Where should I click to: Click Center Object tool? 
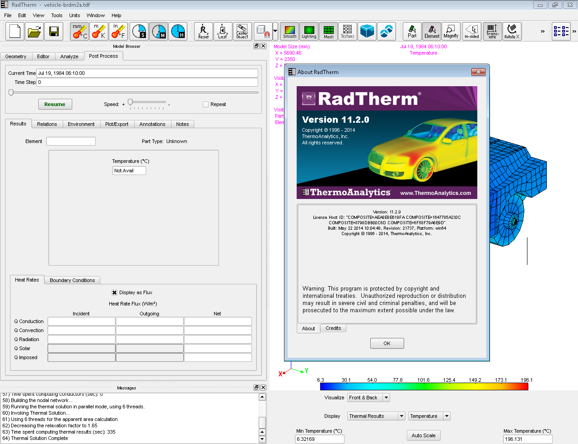242,32
